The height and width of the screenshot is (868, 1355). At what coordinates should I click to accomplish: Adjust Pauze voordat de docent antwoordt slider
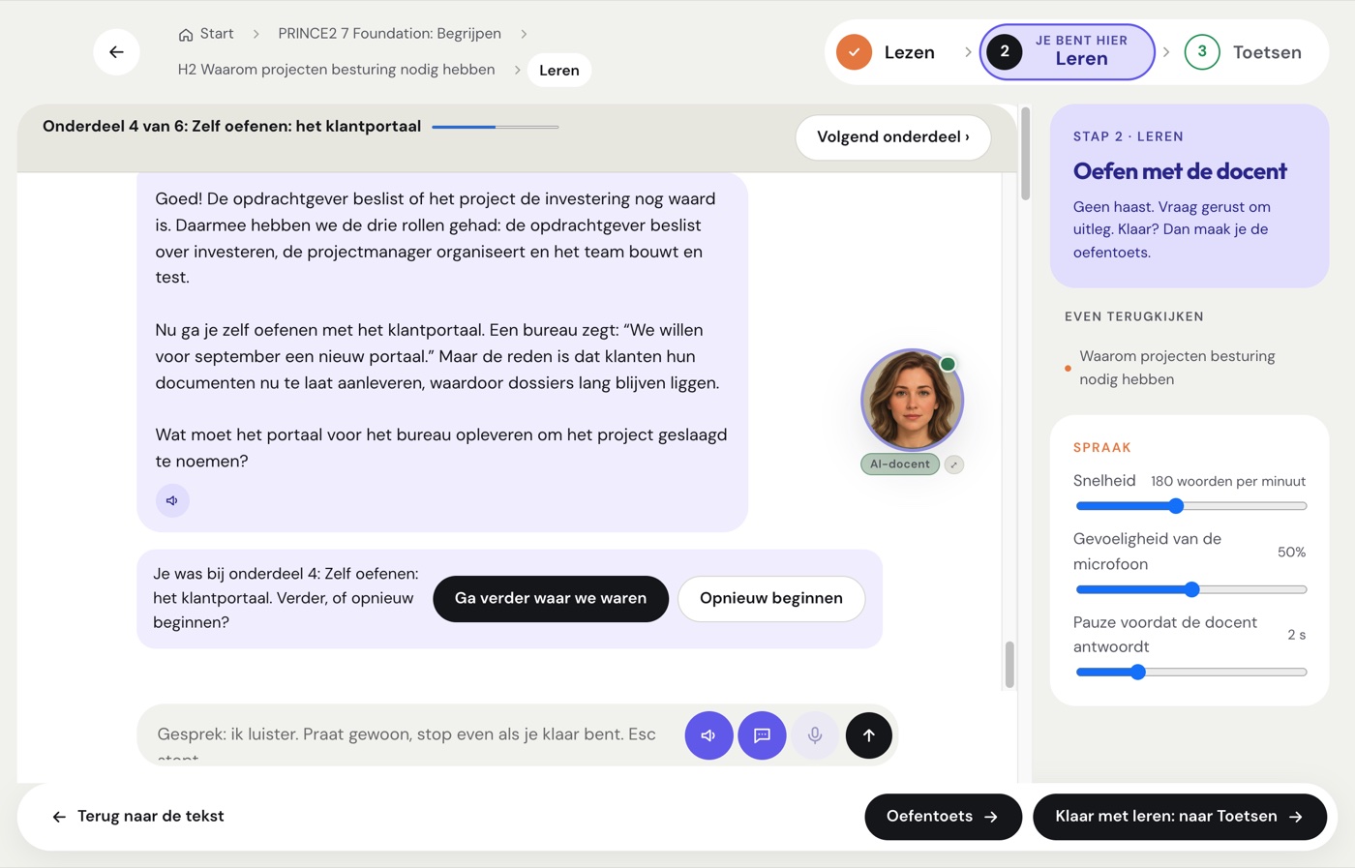pos(1191,672)
